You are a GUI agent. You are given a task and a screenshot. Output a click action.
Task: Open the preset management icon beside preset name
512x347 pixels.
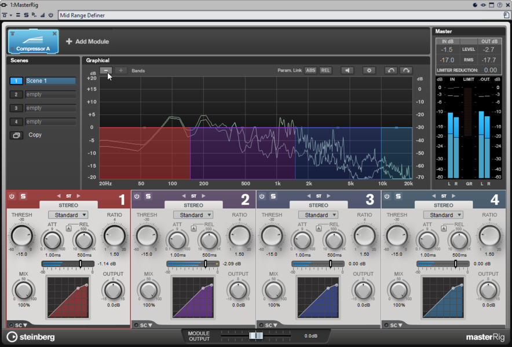click(506, 15)
